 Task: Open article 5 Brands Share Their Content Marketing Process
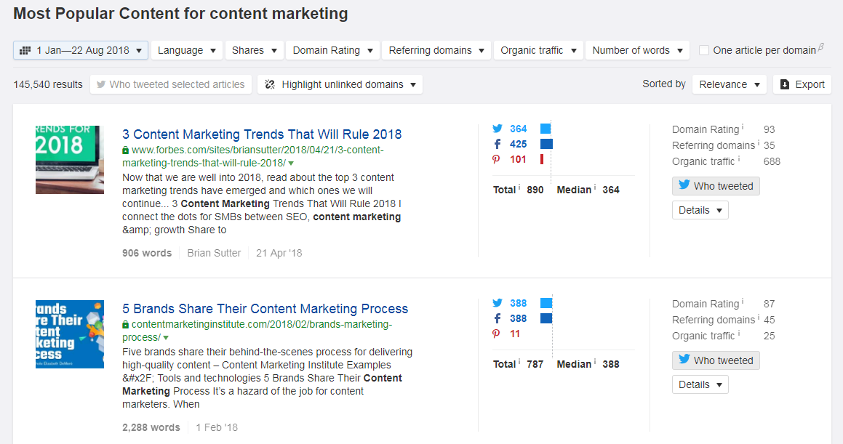click(265, 309)
